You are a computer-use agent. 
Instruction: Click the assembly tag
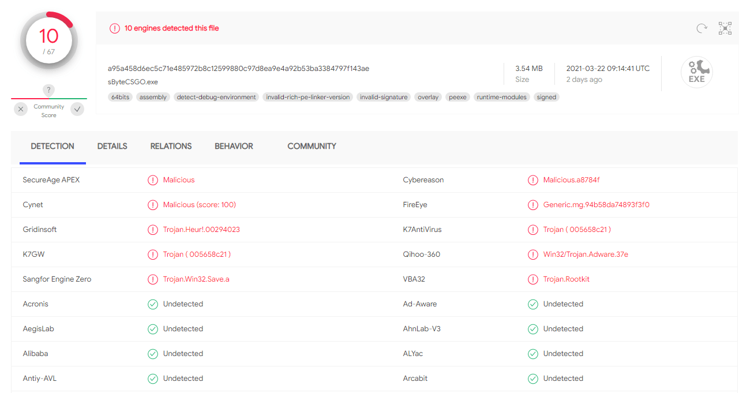tap(153, 98)
